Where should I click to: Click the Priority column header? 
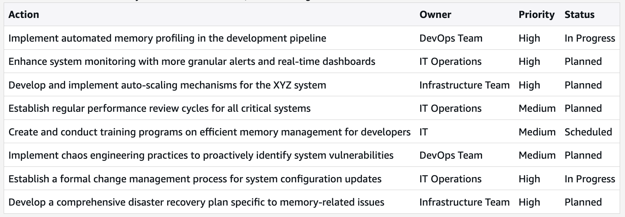pyautogui.click(x=537, y=15)
